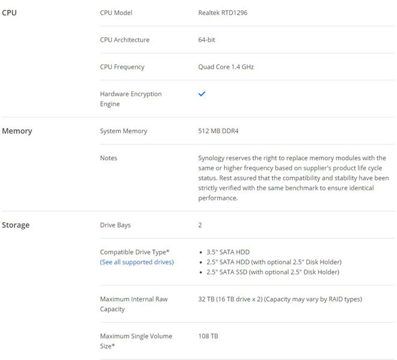The height and width of the screenshot is (360, 397).
Task: Click the Notes label under Memory
Action: (109, 158)
